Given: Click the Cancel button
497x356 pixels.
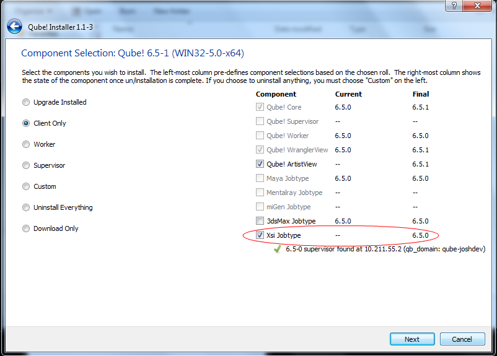Looking at the screenshot, I should tap(462, 339).
